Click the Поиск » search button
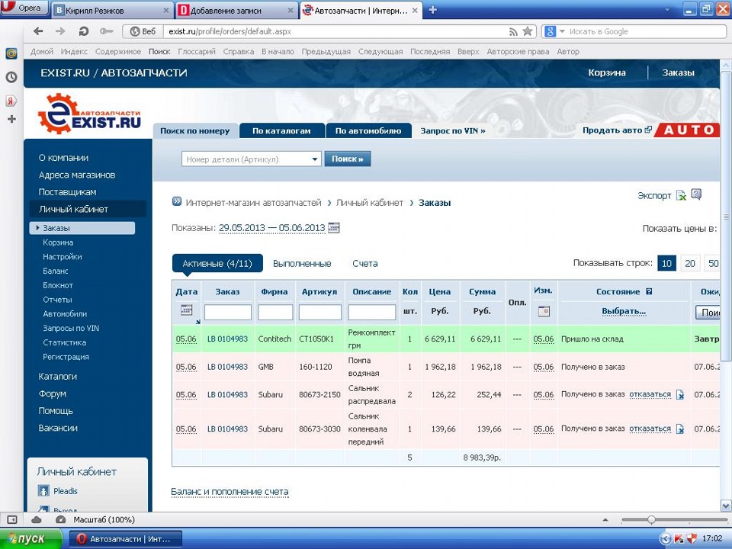732x549 pixels. pyautogui.click(x=348, y=159)
